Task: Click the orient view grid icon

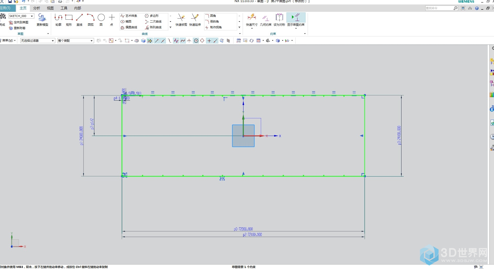Action: tap(258, 41)
